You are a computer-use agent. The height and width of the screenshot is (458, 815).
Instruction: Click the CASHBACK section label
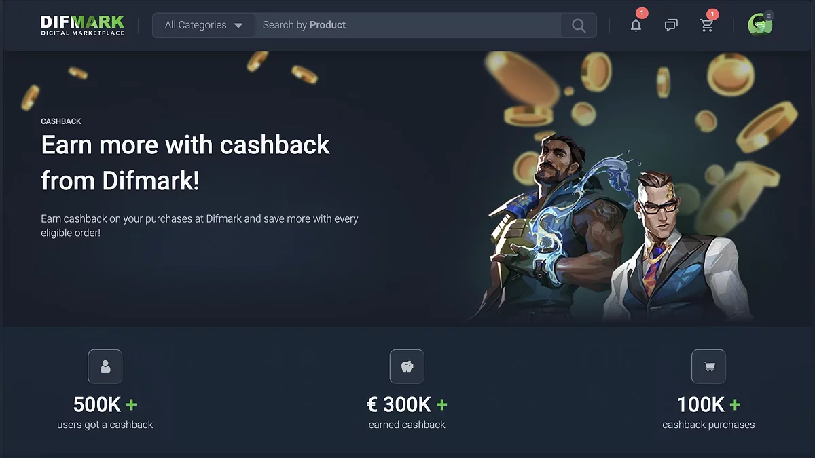61,121
